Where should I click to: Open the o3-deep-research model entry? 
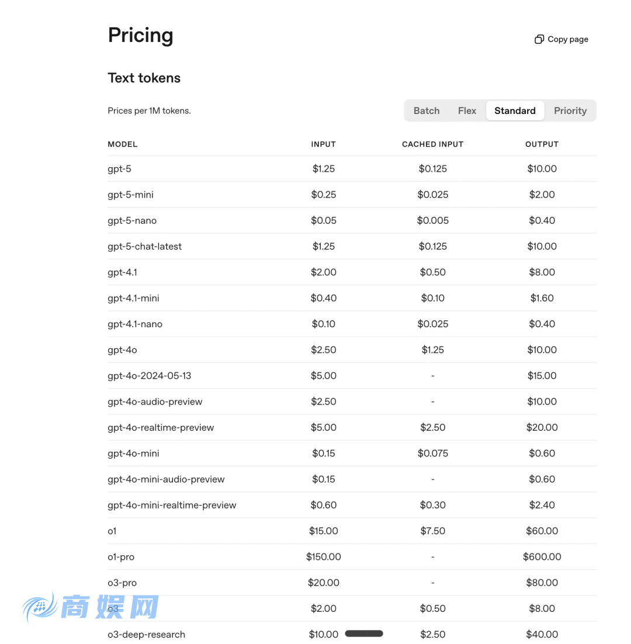point(146,634)
